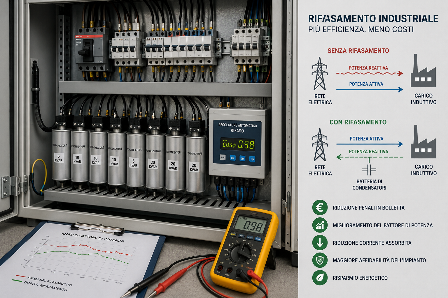Click the "RIFASO" text on the regulator

[237, 131]
